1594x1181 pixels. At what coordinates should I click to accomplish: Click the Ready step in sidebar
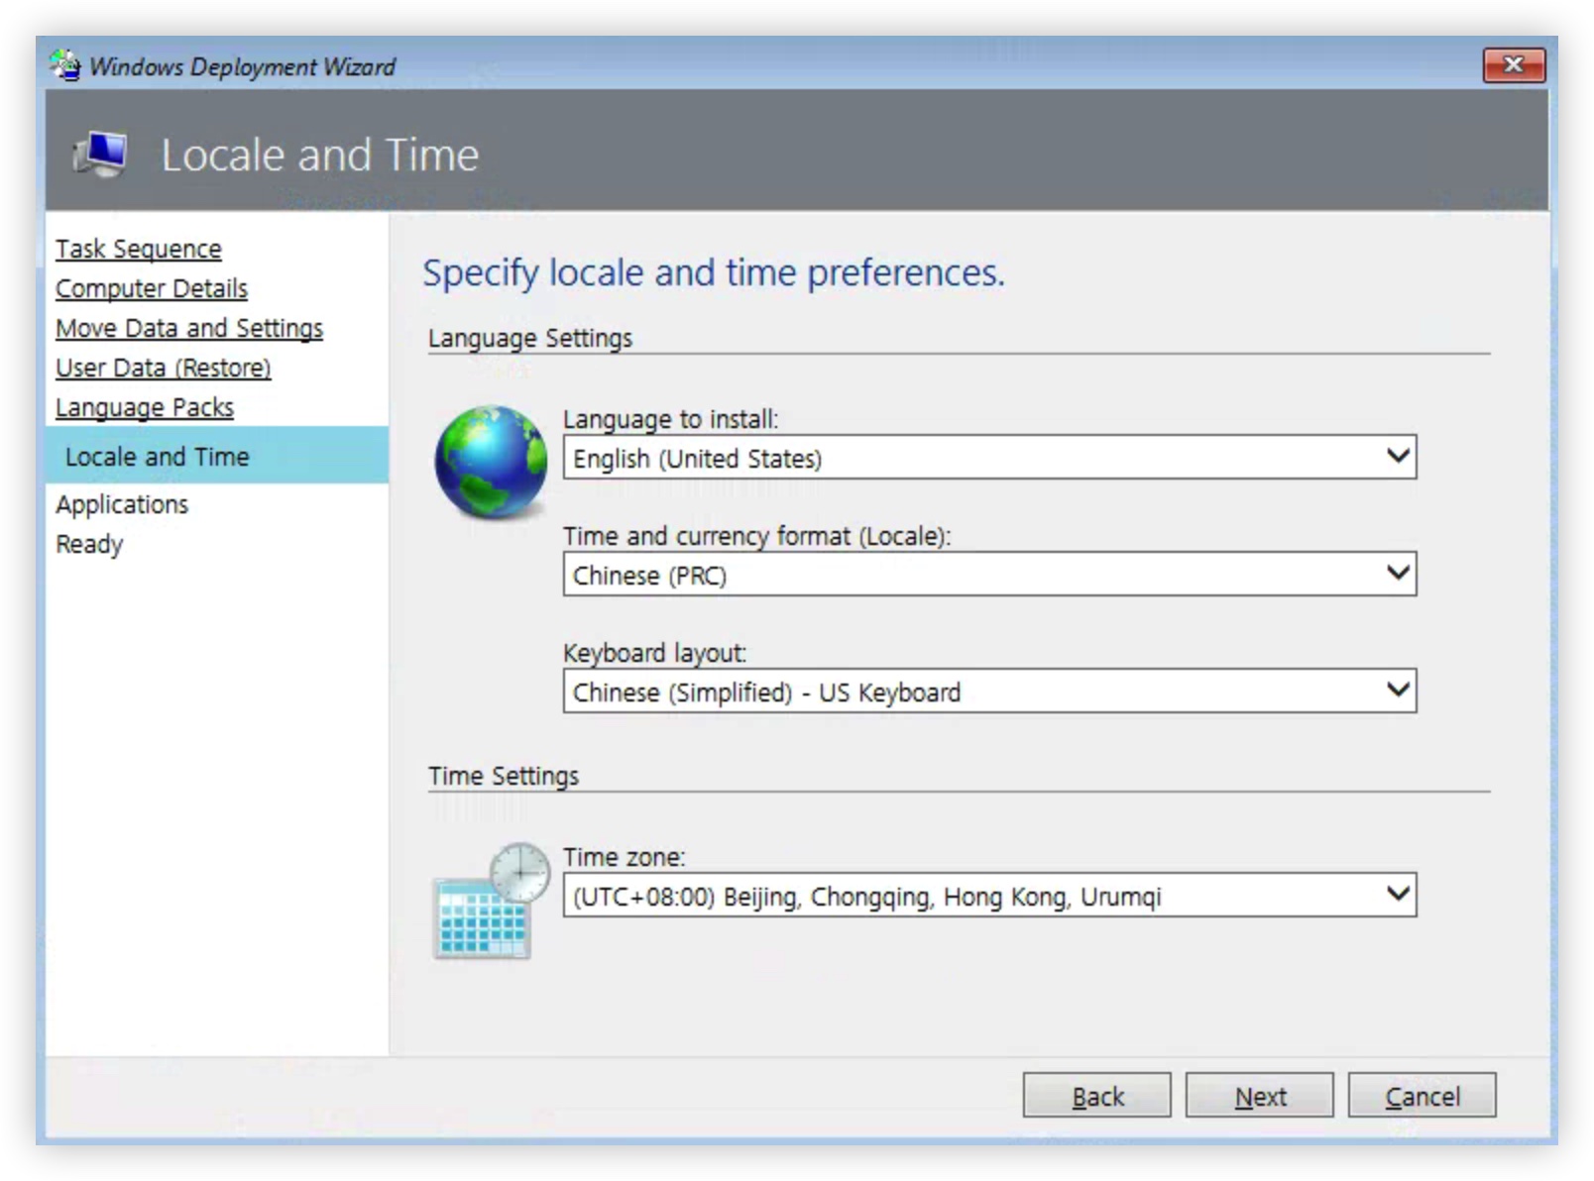coord(89,544)
